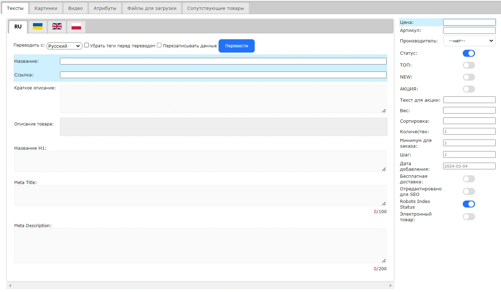Screen dimensions: 501x292
Task: Disable the Robots Index Status toggle
Action: coord(469,204)
